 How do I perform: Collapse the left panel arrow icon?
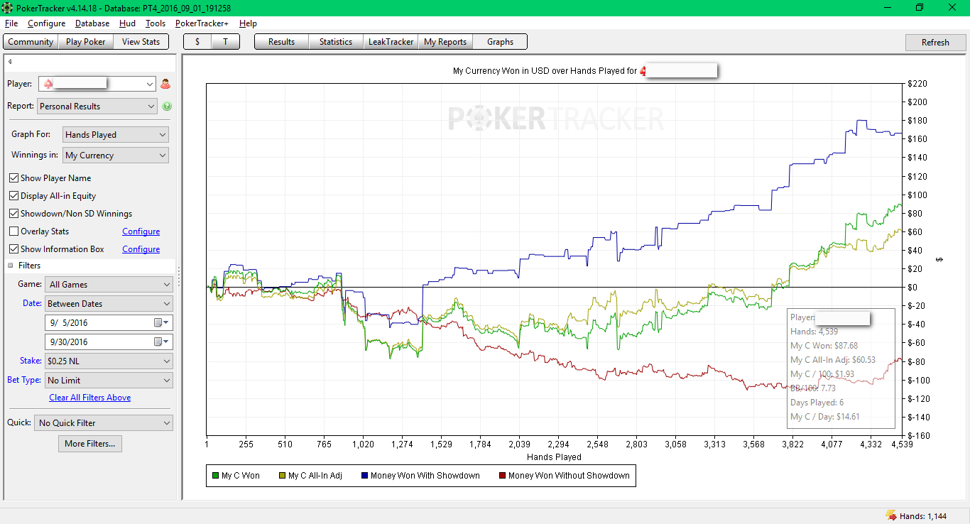[10, 62]
